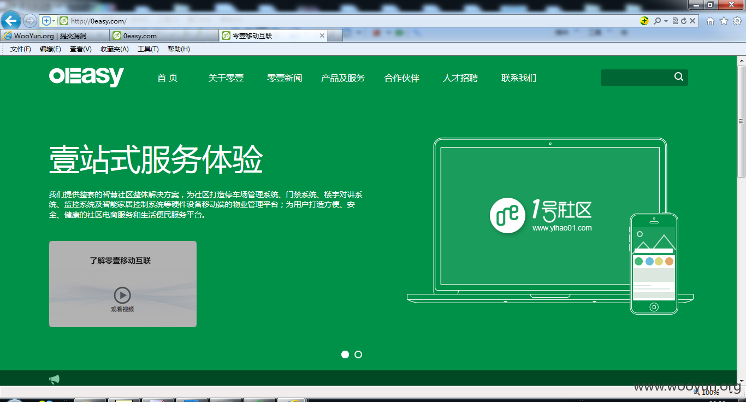746x402 pixels.
Task: Open dropdown arrow beside the shield icon
Action: [54, 21]
